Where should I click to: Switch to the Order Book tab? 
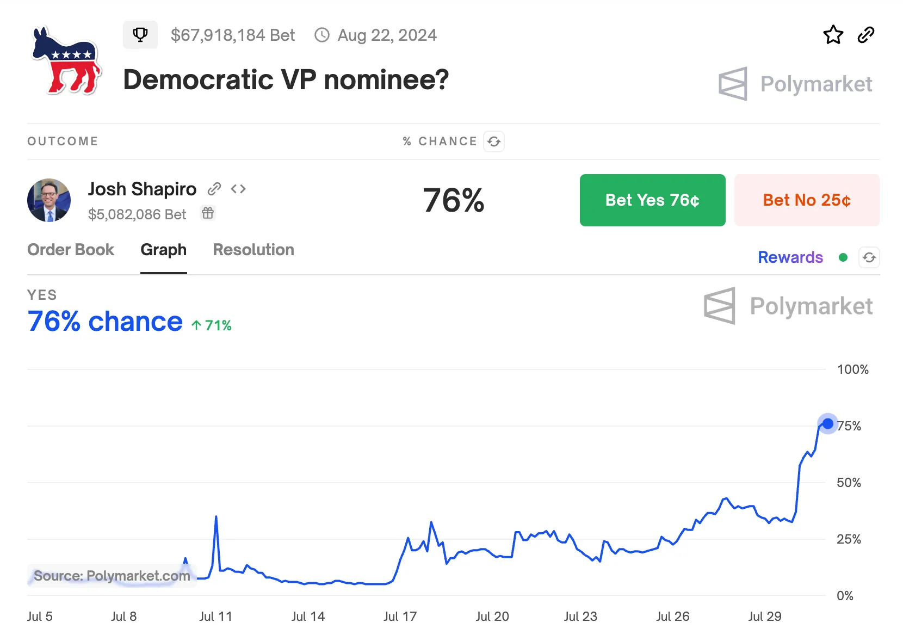point(71,250)
